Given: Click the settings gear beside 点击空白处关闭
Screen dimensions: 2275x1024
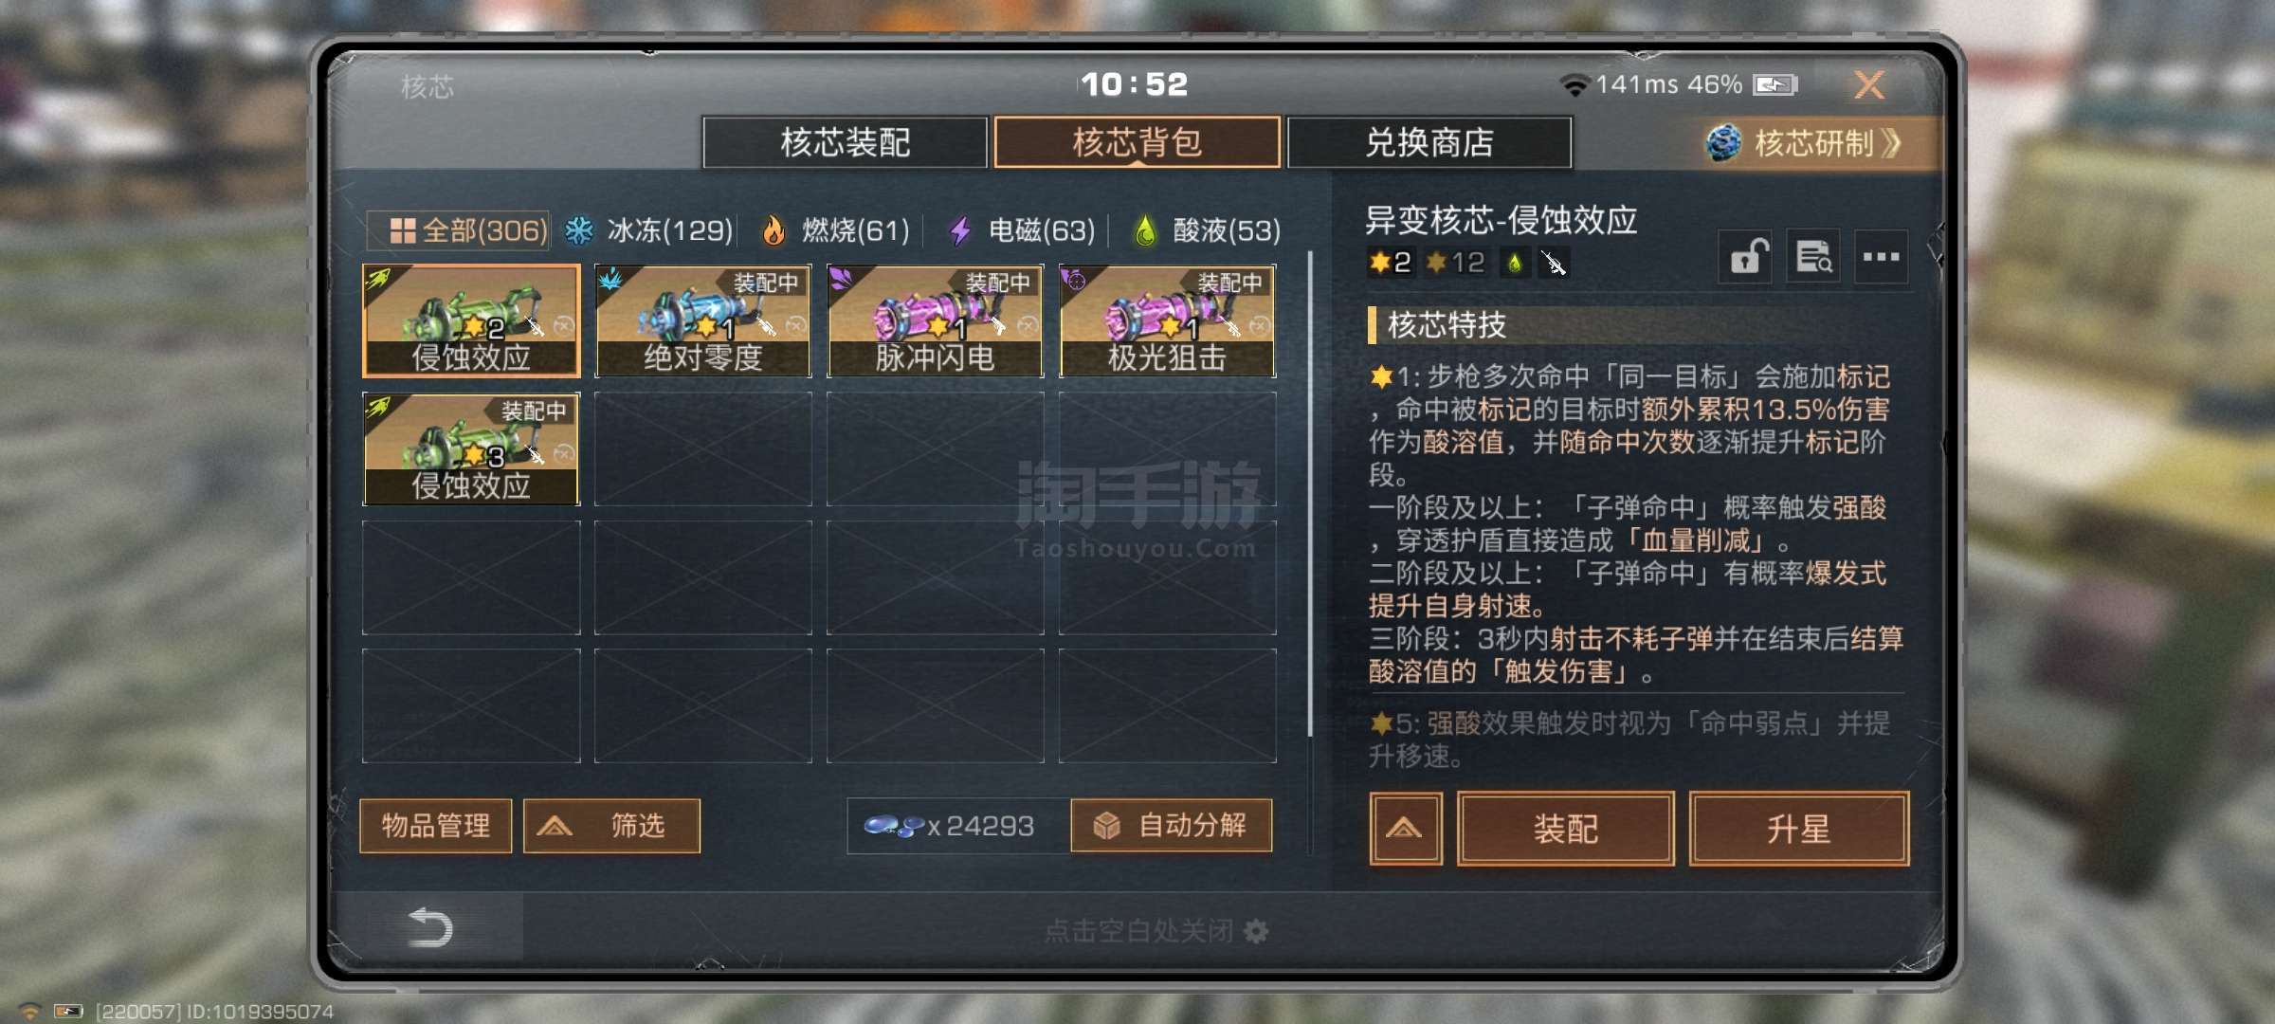Looking at the screenshot, I should [x=1256, y=931].
